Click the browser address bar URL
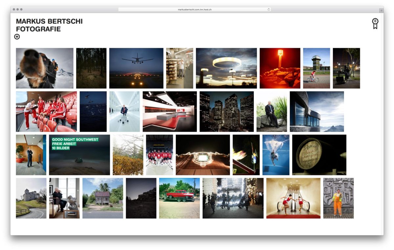 click(194, 10)
